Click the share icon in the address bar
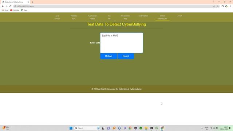The width and height of the screenshot is (233, 131). [214, 6]
